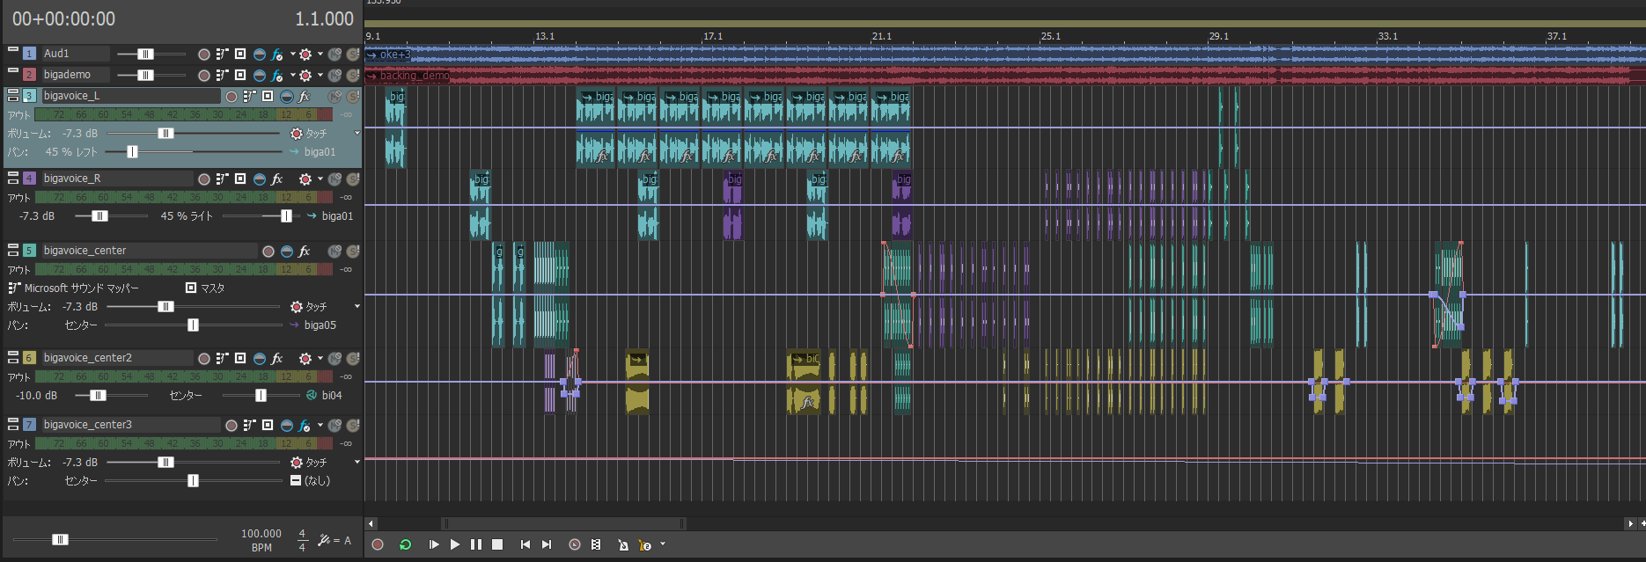Click the 100.000 BPM tempo display
The image size is (1646, 562).
click(x=261, y=534)
